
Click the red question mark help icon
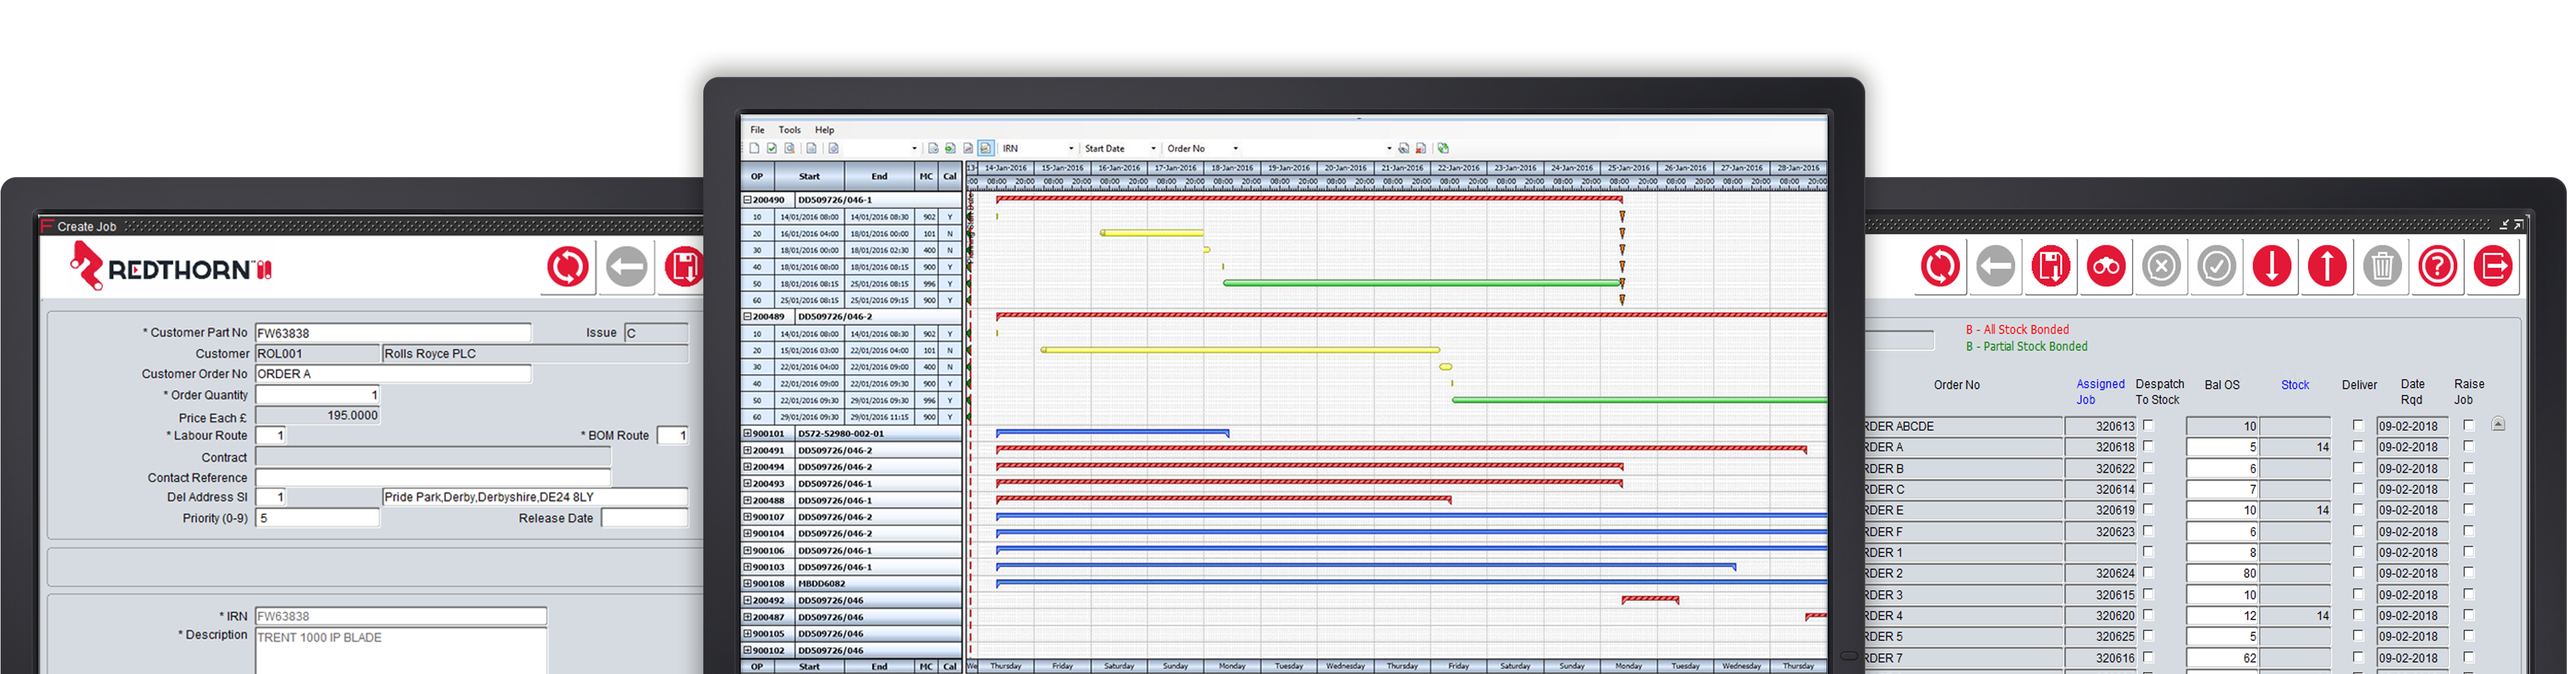(2437, 267)
